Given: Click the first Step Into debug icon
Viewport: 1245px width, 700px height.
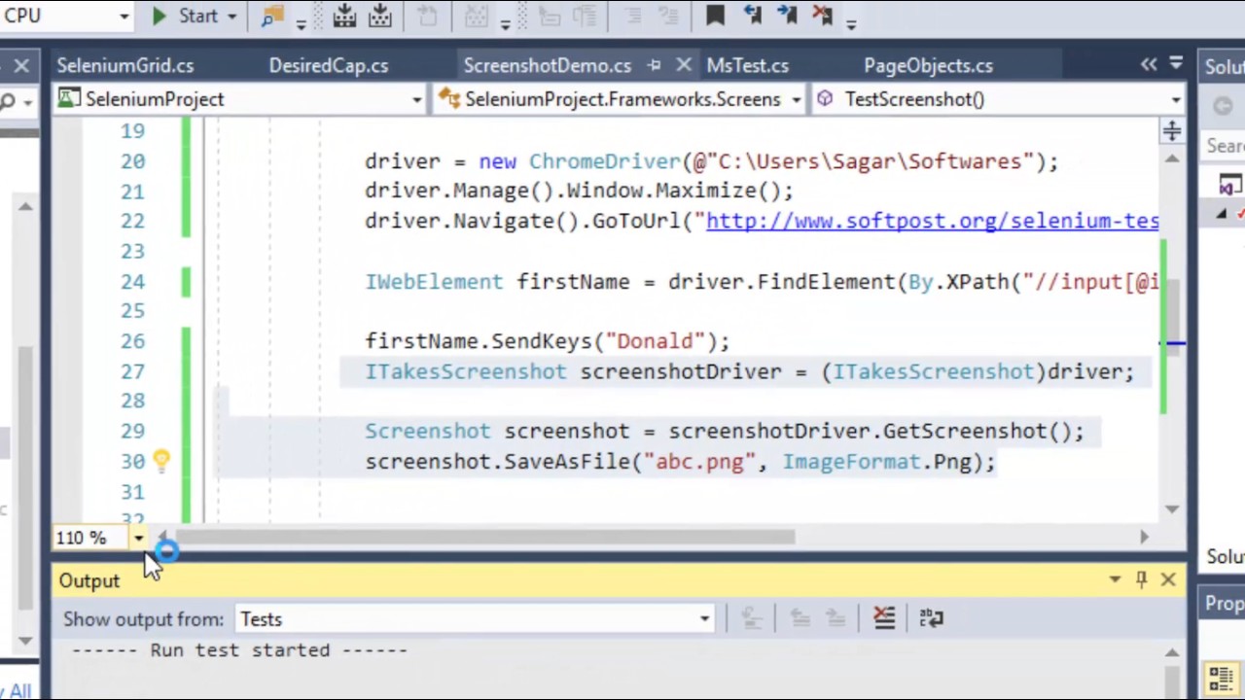Looking at the screenshot, I should point(344,16).
